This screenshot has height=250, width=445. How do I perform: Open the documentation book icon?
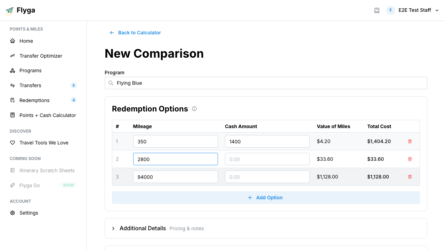coord(377,10)
